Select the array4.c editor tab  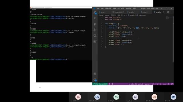click(158, 12)
